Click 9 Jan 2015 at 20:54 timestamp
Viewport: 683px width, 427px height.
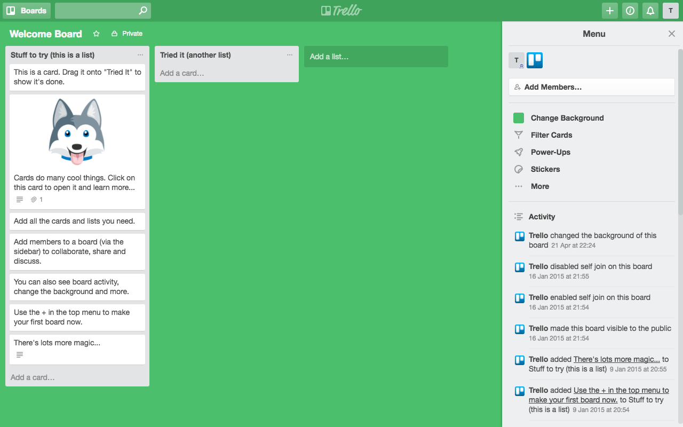(601, 410)
